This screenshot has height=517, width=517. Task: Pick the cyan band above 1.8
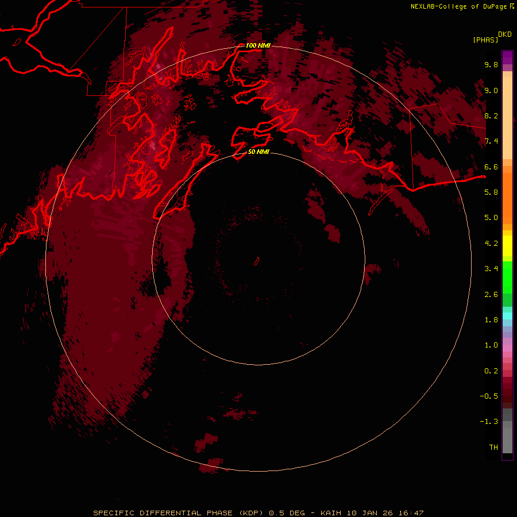tap(507, 316)
